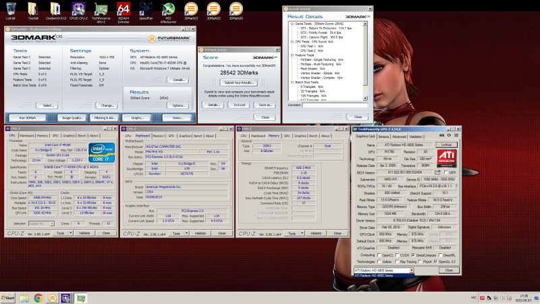Viewport: 540px width, 304px height.
Task: Launch 3DMark06 desktop shortcut
Action: click(x=236, y=11)
